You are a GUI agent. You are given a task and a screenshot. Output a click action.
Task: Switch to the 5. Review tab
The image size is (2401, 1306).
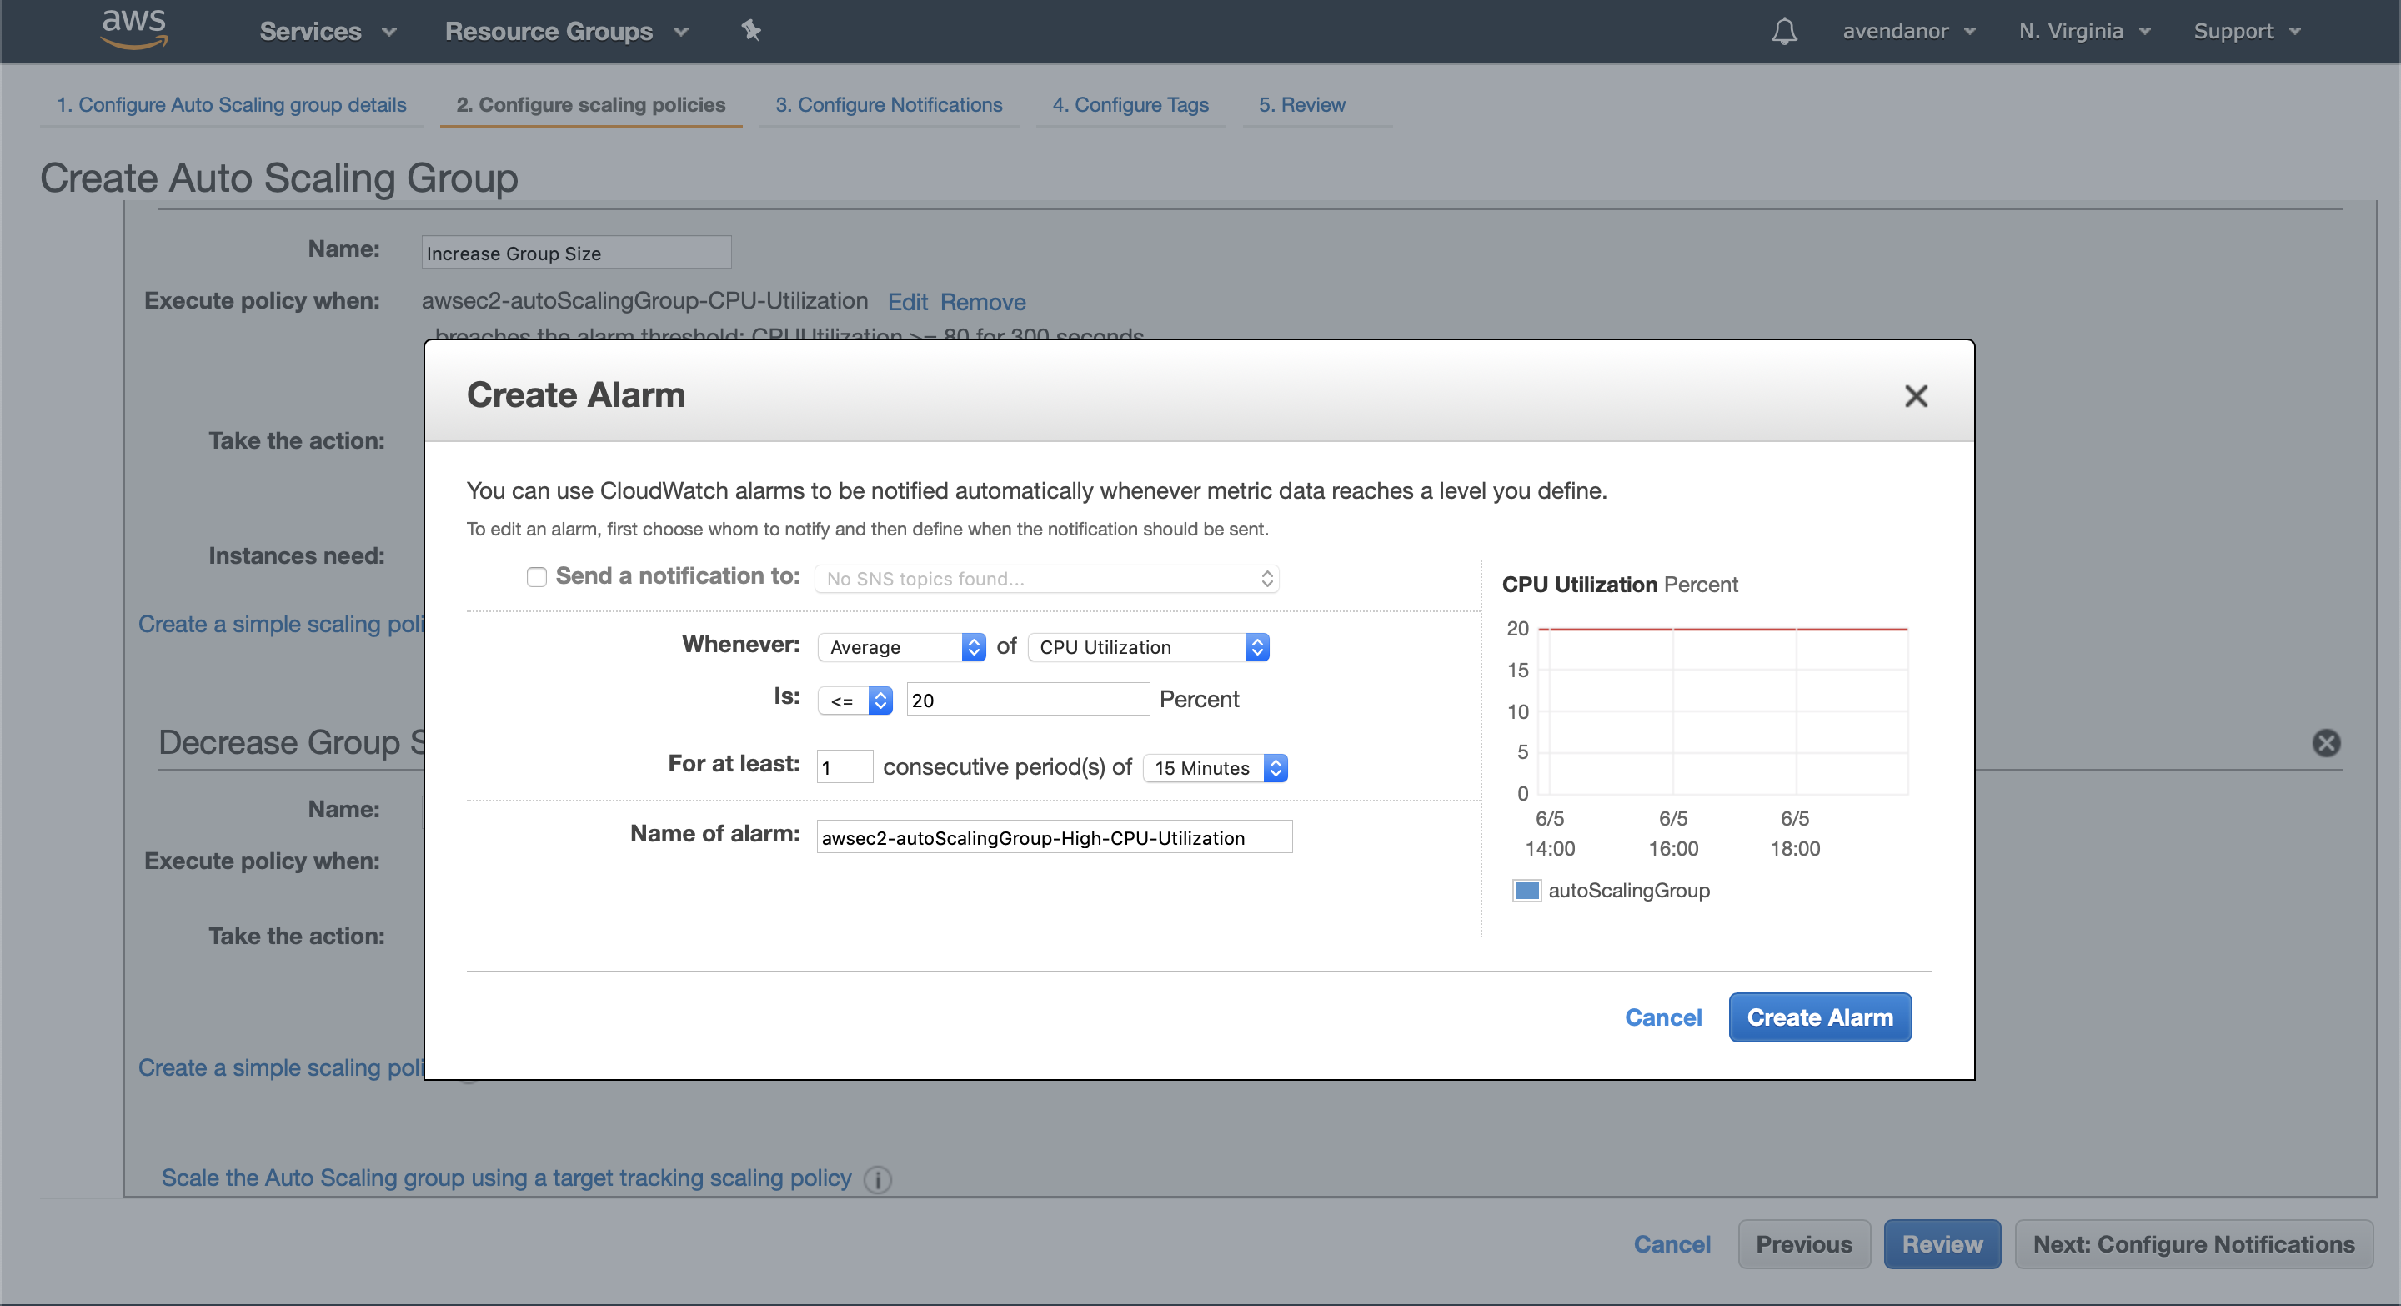tap(1301, 104)
